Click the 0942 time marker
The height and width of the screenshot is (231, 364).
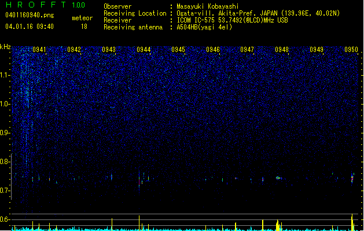pos(74,50)
